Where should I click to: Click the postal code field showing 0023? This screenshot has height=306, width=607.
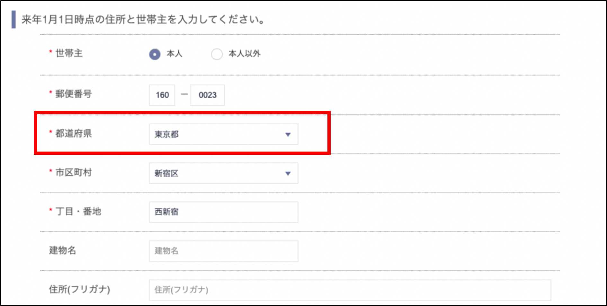[x=208, y=95]
